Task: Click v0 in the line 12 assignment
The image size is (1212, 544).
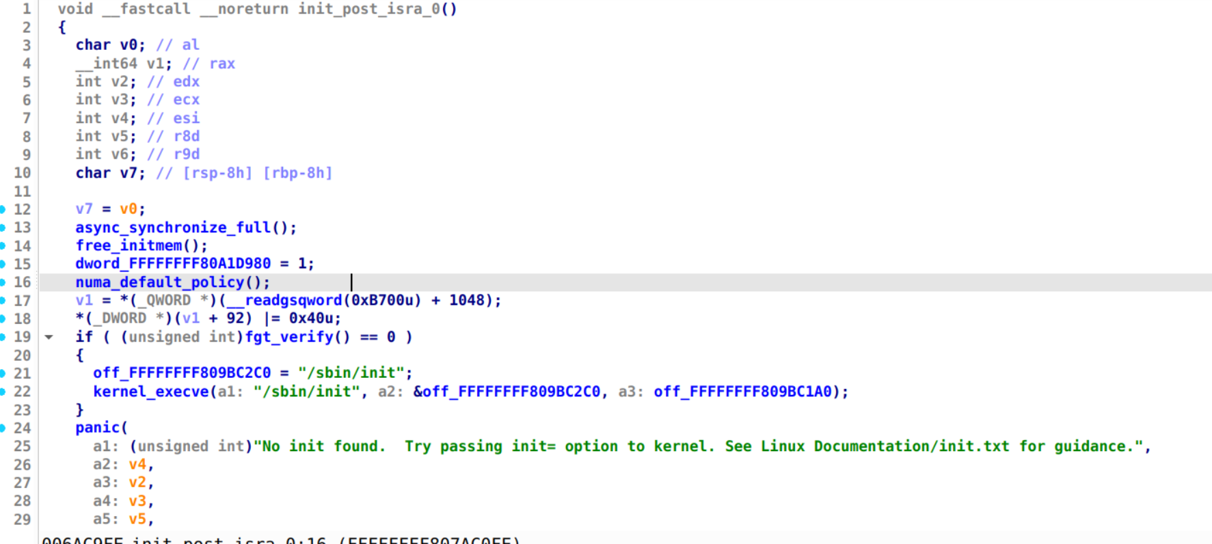Action: (129, 209)
